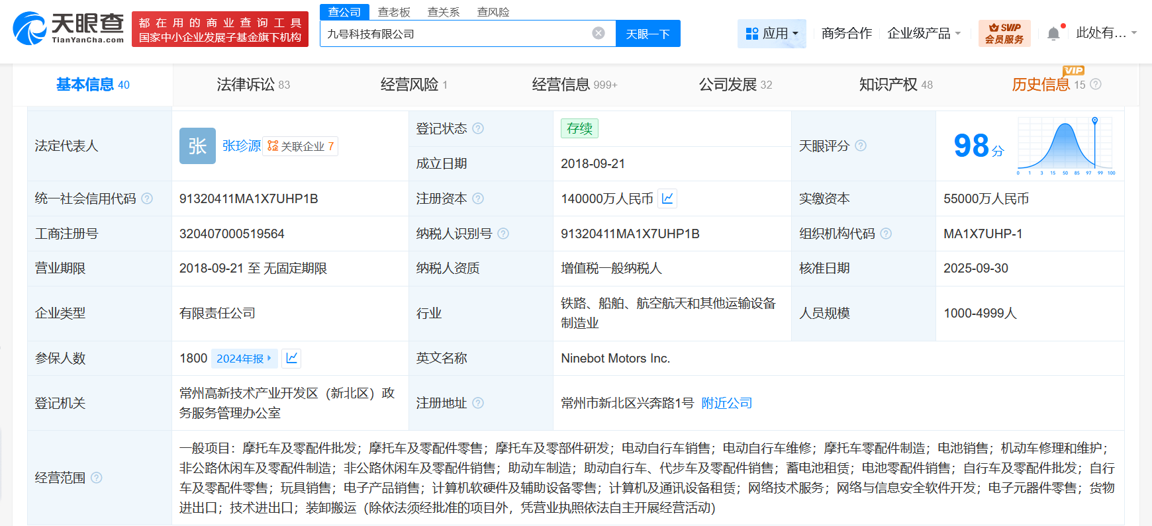
Task: Select the 2024年报 year selector
Action: (x=244, y=358)
